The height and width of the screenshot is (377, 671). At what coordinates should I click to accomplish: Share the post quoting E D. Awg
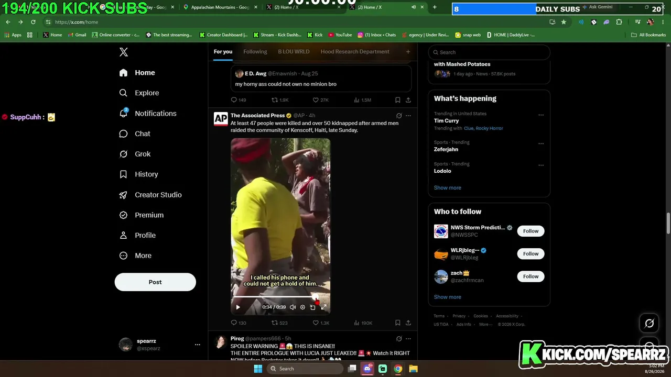tap(408, 100)
